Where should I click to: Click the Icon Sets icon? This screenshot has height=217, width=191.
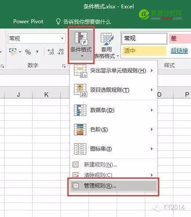pos(80,149)
